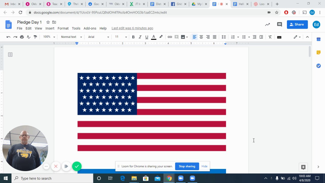
Task: Finish Loom recording with green checkmark
Action: coord(77,166)
